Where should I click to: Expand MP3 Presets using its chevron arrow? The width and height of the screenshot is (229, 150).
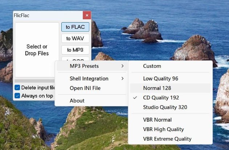[123, 66]
